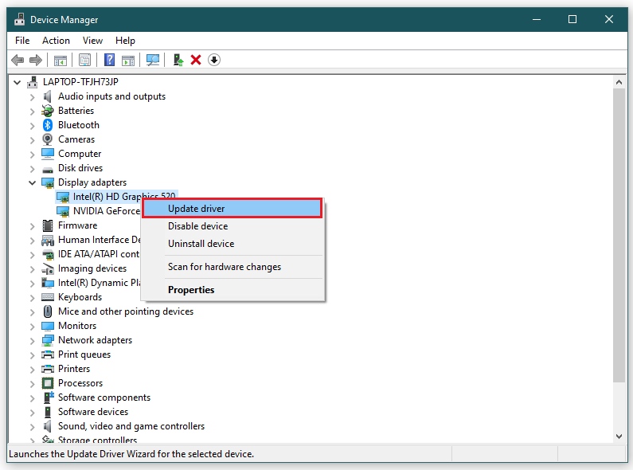
Task: Choose Disable device from context menu
Action: click(x=232, y=226)
